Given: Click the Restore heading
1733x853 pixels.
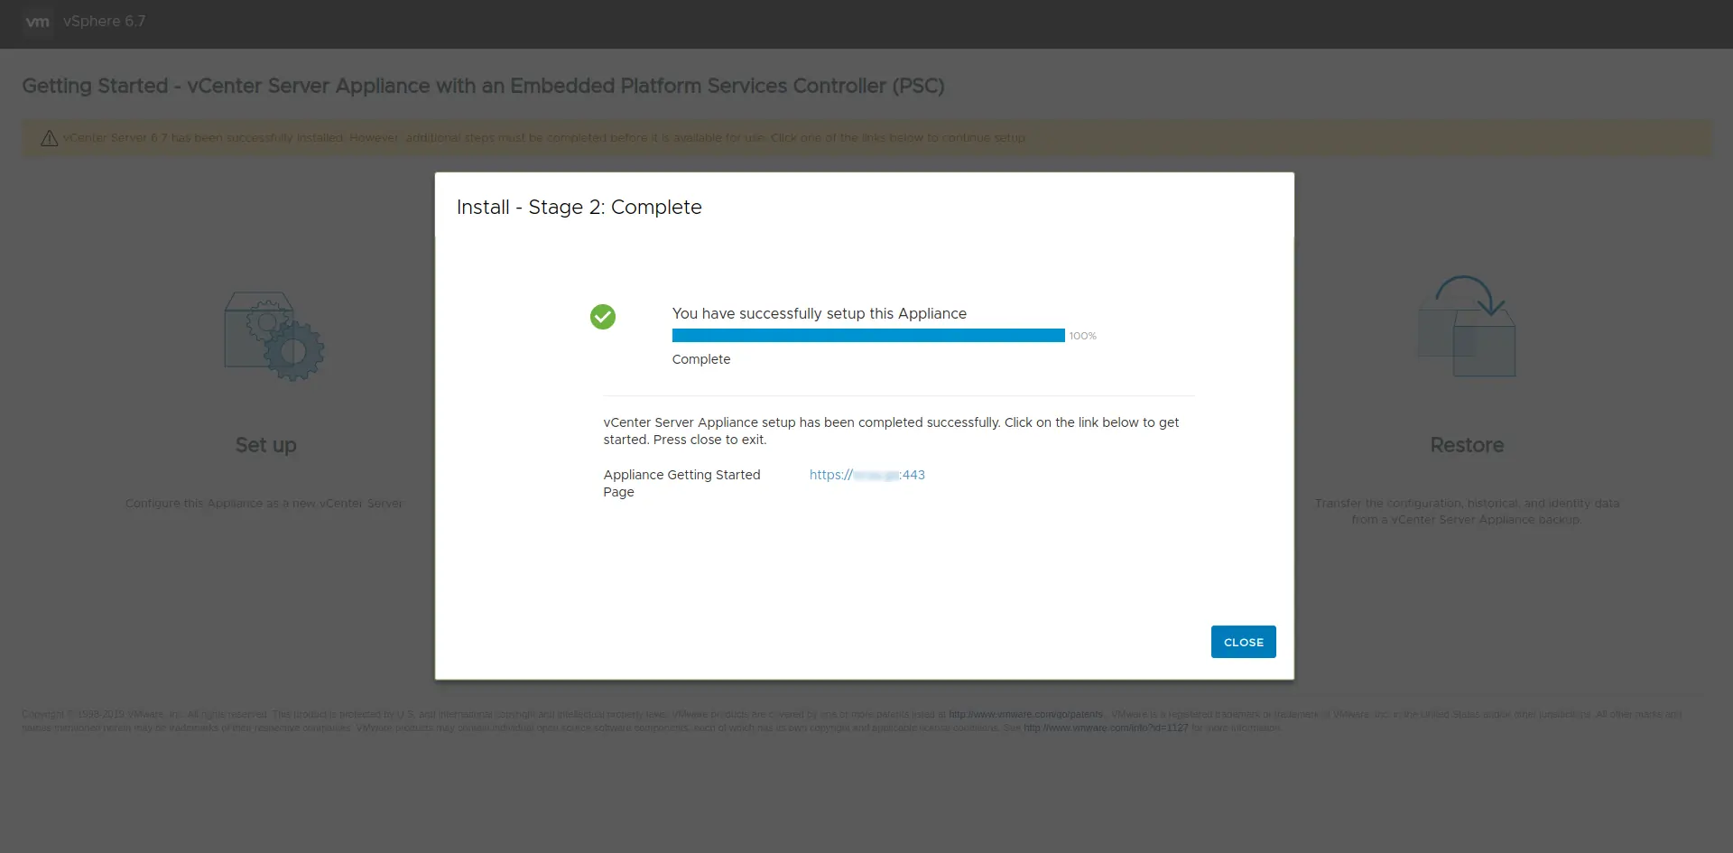Looking at the screenshot, I should [x=1467, y=445].
